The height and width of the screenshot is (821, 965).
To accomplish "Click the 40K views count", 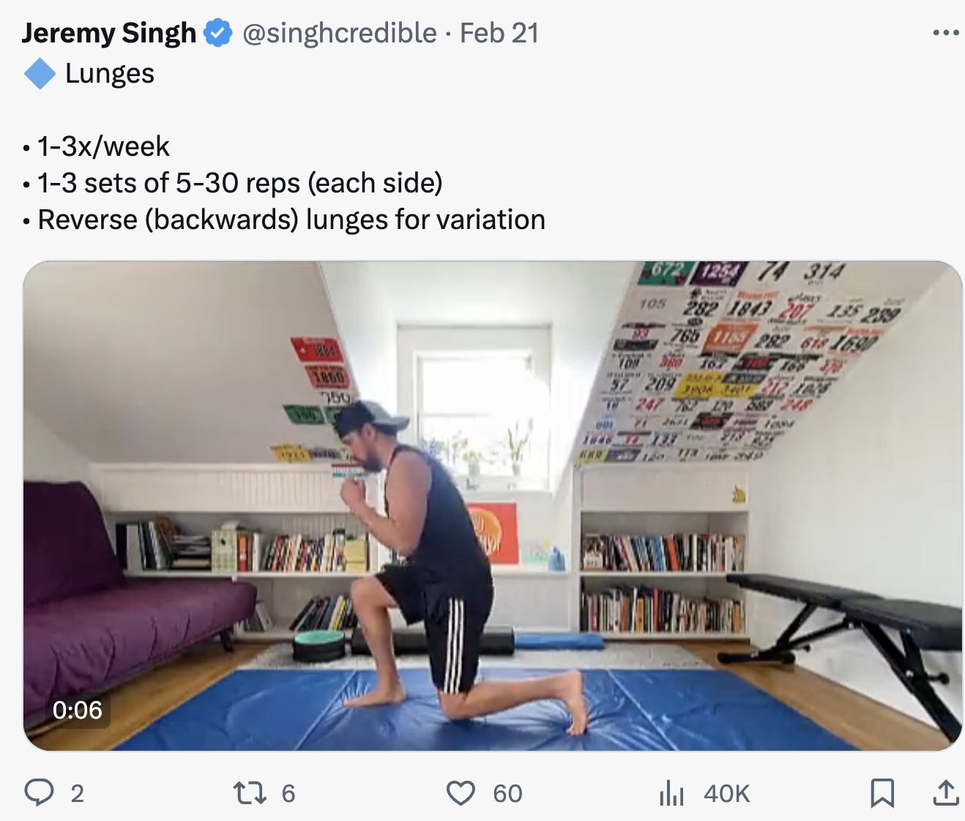I will click(x=726, y=793).
